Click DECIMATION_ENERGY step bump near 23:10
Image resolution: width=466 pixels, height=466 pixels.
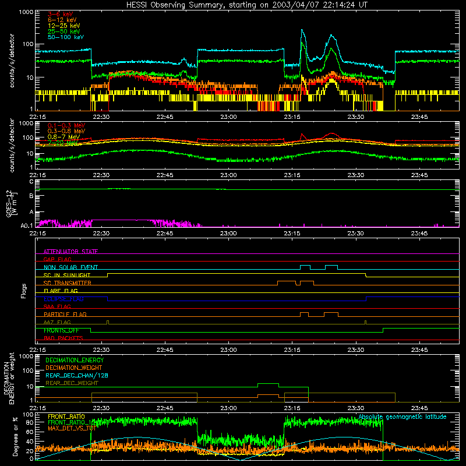(x=268, y=384)
